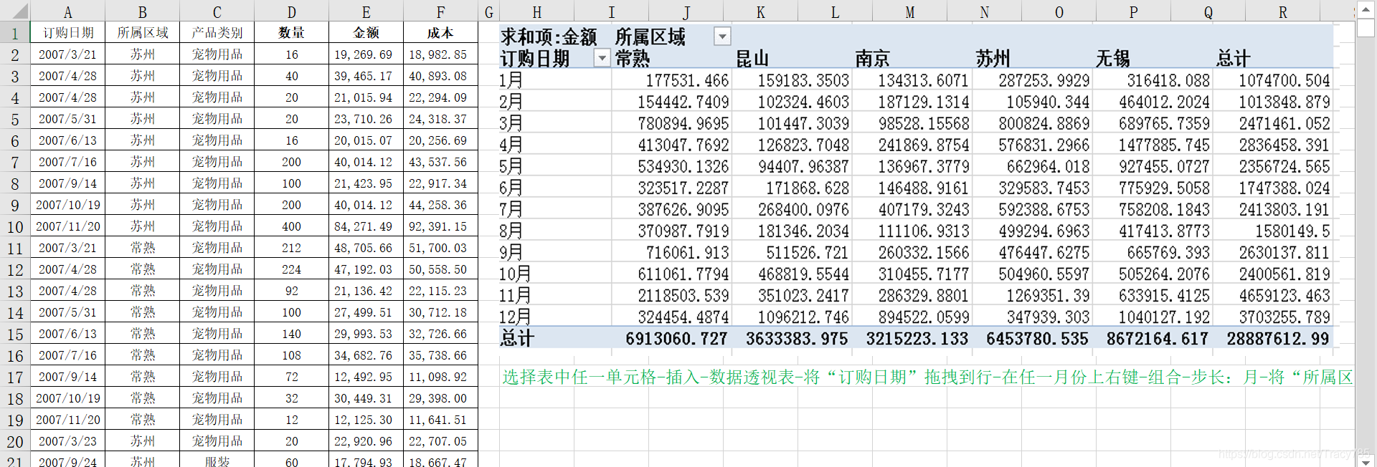
Task: Select column E header
Action: [366, 11]
